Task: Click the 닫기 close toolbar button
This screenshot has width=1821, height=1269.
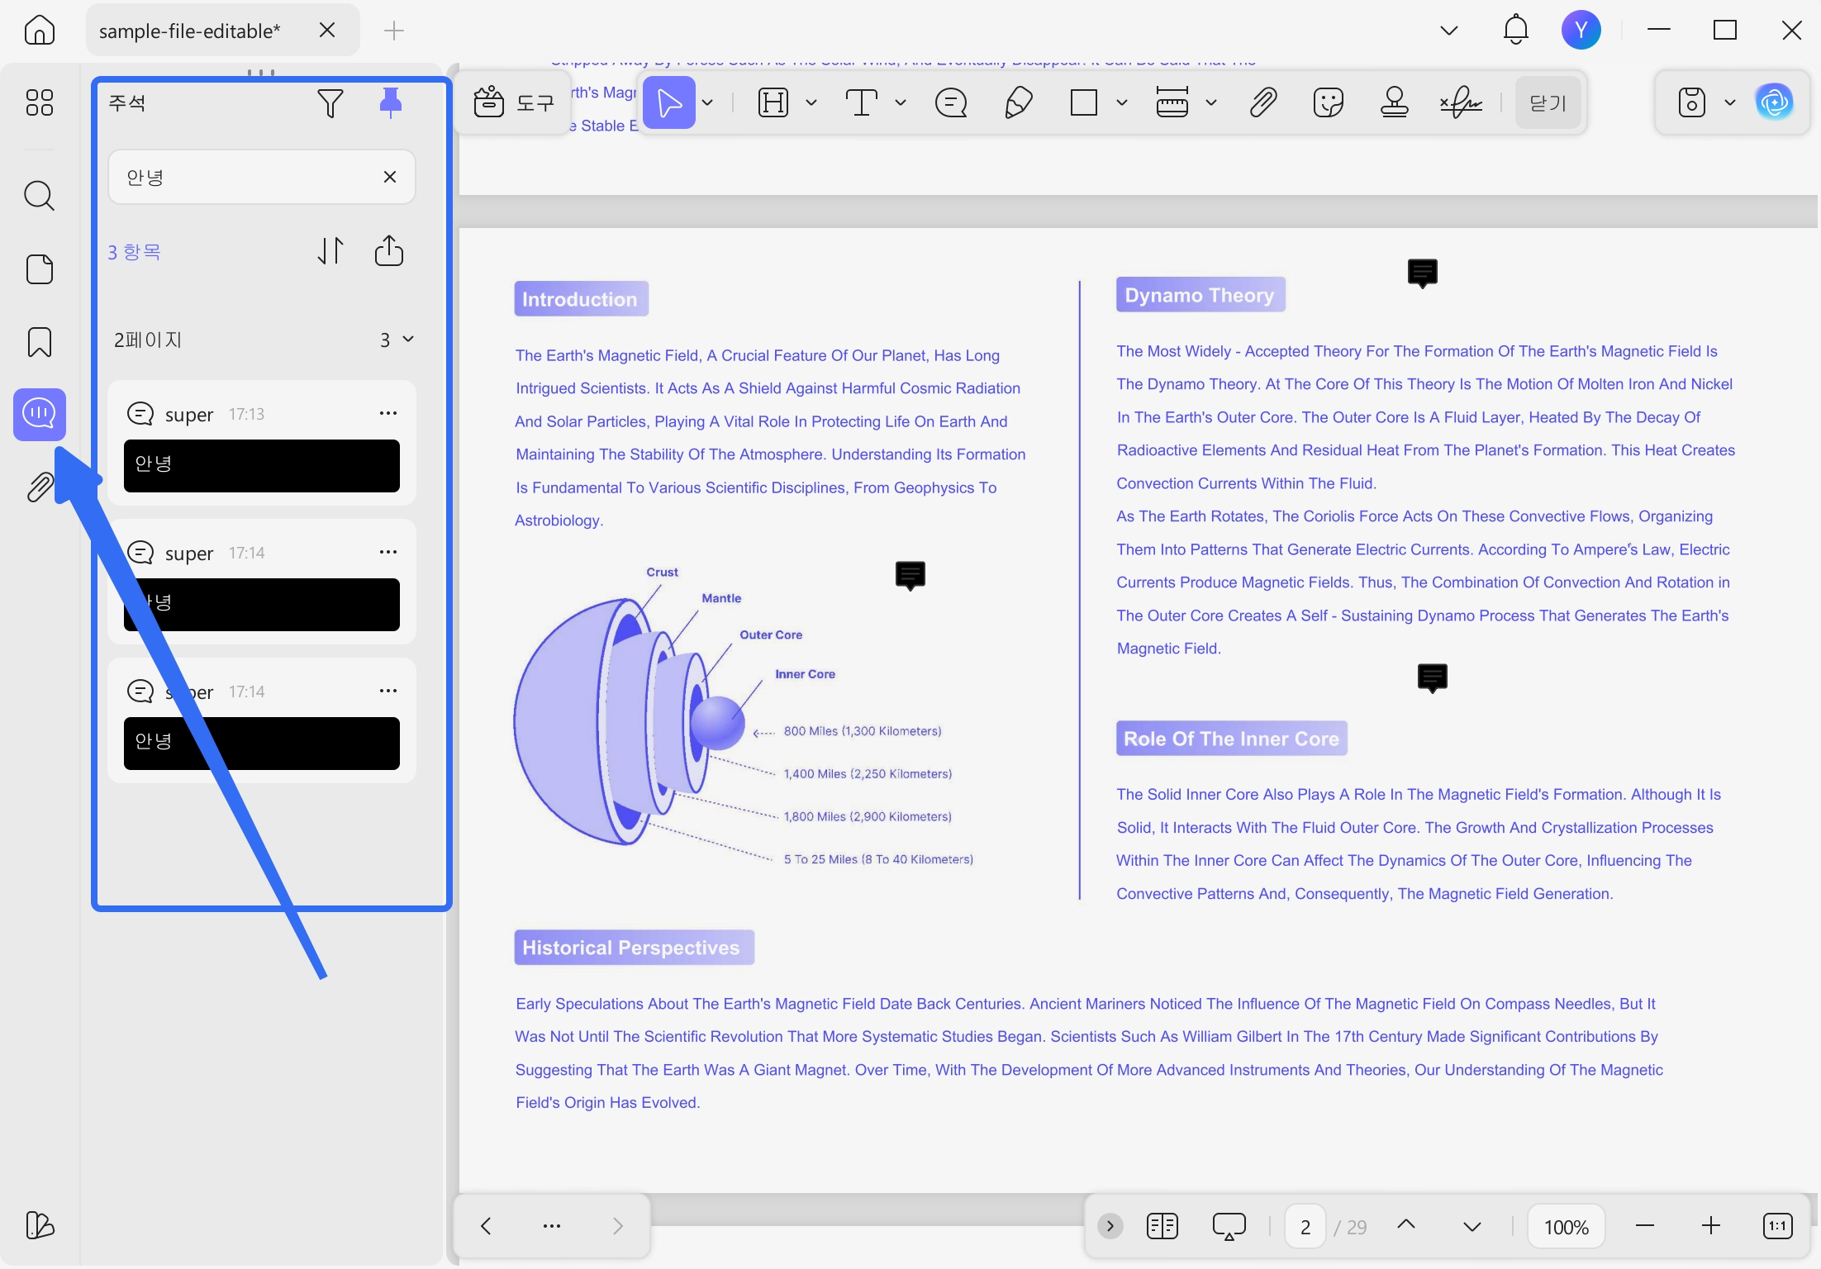Action: click(x=1548, y=102)
